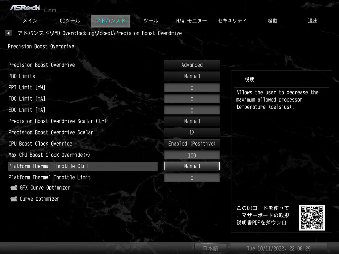Open Precision Boost Overdrive Advanced dropdown
Image resolution: width=339 pixels, height=254 pixels.
tap(192, 65)
